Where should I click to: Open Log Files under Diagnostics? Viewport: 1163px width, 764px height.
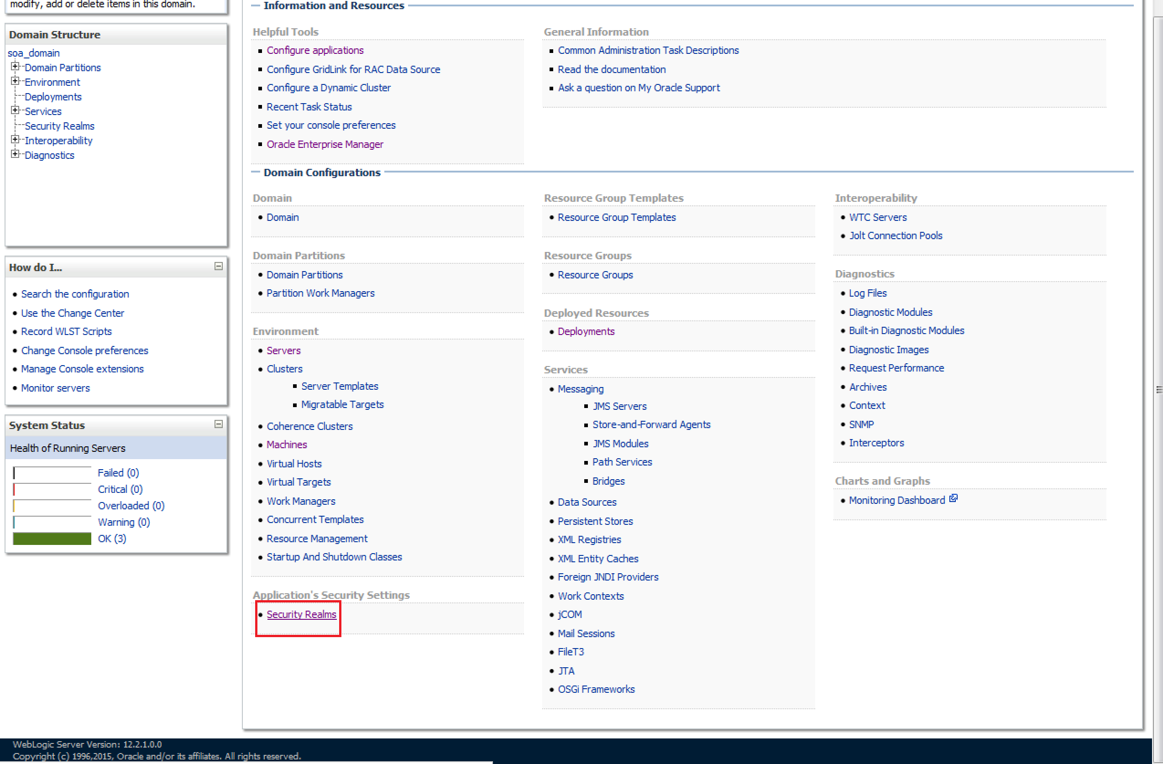867,293
